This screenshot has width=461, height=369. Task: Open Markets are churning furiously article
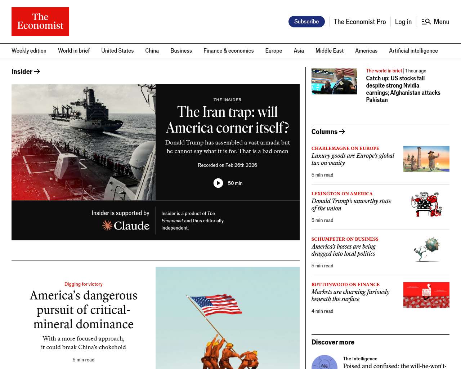[350, 295]
